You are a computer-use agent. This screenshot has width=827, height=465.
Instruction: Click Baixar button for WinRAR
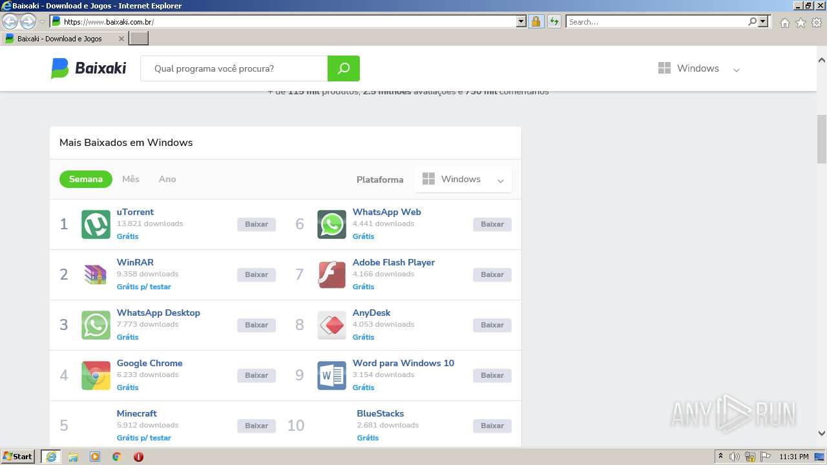pos(256,274)
